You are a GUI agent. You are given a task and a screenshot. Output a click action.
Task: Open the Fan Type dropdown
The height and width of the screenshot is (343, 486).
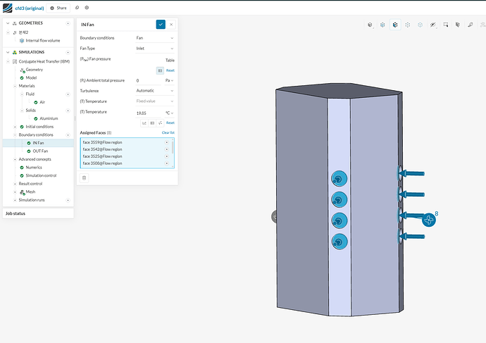[x=155, y=49]
